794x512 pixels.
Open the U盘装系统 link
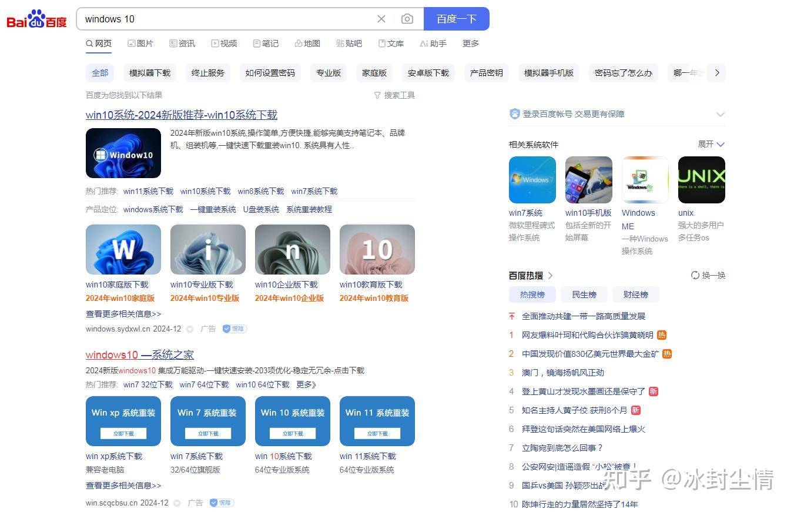tap(261, 209)
